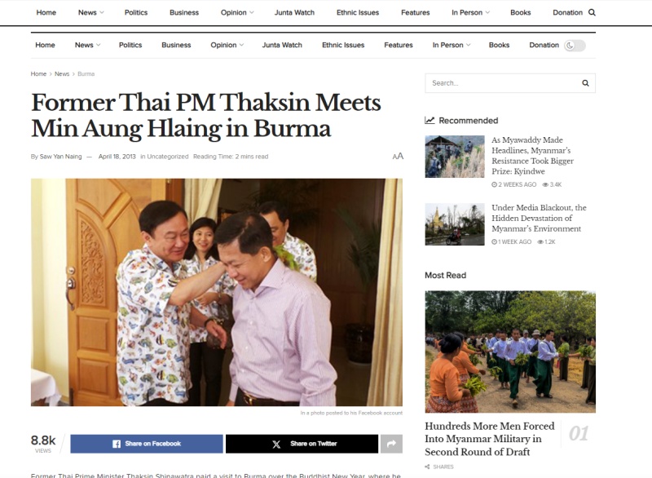The image size is (652, 478).
Task: Open more share options arrow button
Action: (x=391, y=444)
